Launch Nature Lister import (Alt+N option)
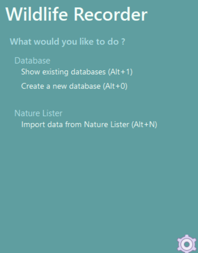The height and width of the screenshot is (253, 198). pyautogui.click(x=89, y=124)
